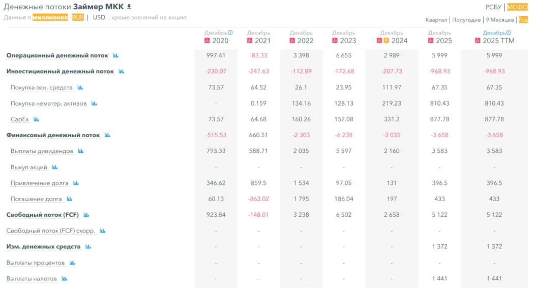Open chart for Выплаты дивидендов
Screen dimensions: 534x293
[x=81, y=151]
